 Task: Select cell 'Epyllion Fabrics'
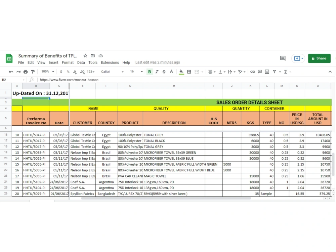[83, 194]
